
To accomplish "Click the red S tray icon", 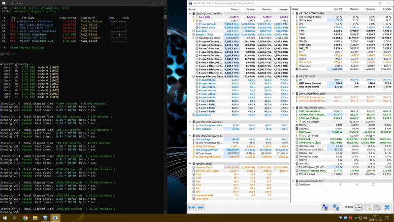I will click(x=350, y=218).
